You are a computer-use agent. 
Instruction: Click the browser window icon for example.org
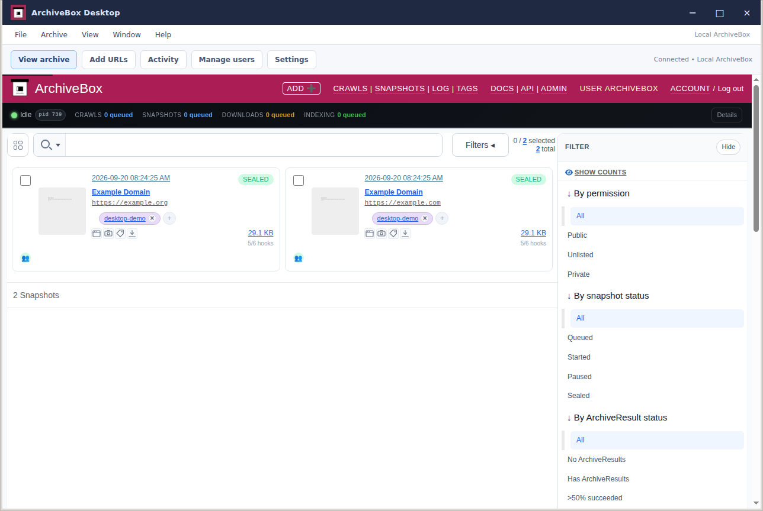(97, 234)
